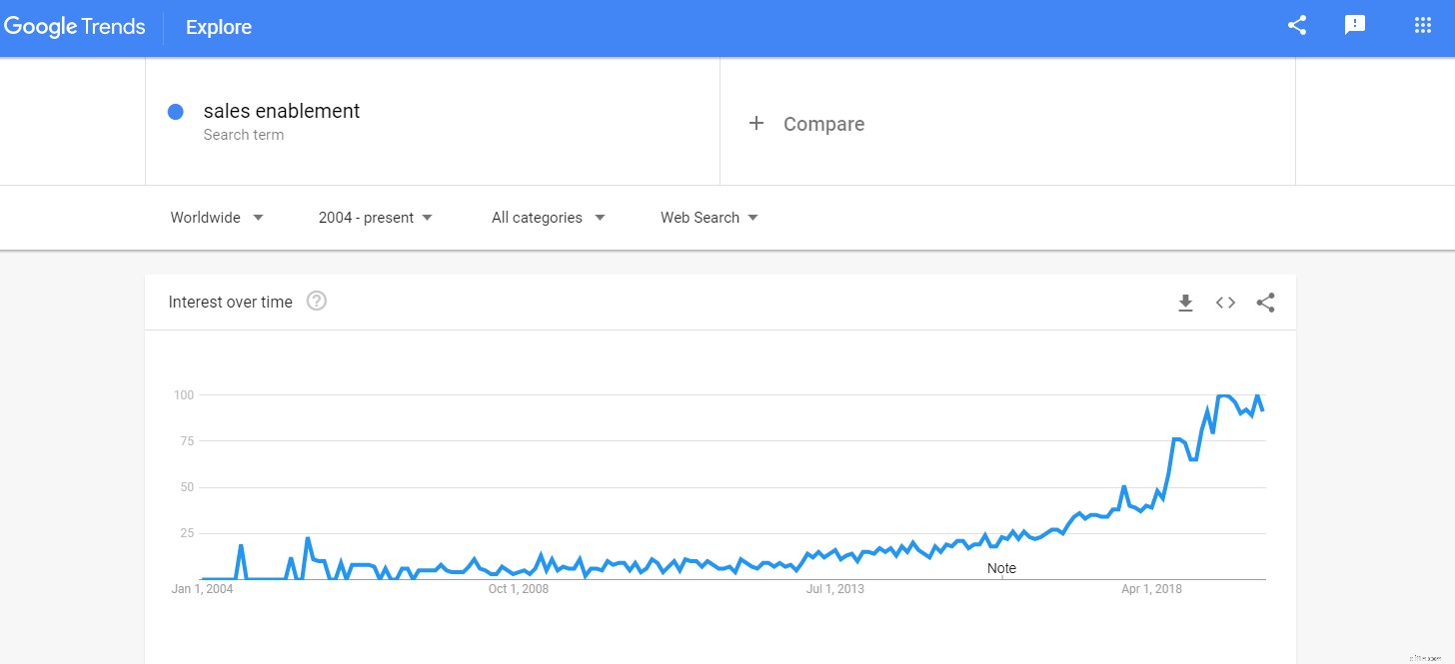Share the Interest over time chart
1455x664 pixels.
click(x=1265, y=303)
